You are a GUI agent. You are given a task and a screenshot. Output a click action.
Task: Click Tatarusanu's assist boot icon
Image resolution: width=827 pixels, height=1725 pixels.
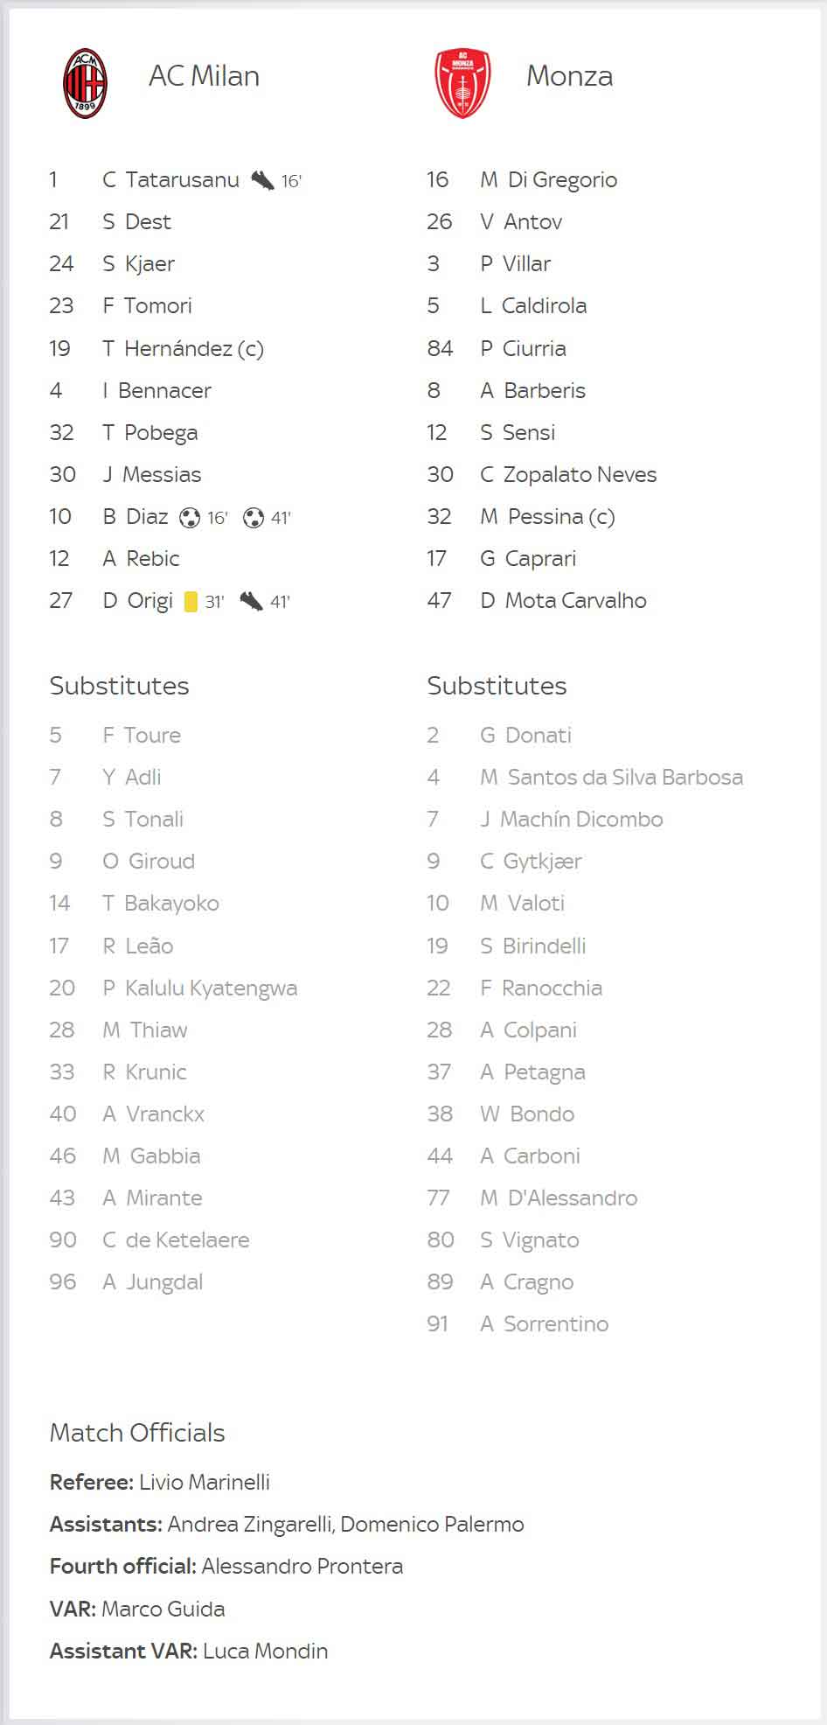(261, 180)
